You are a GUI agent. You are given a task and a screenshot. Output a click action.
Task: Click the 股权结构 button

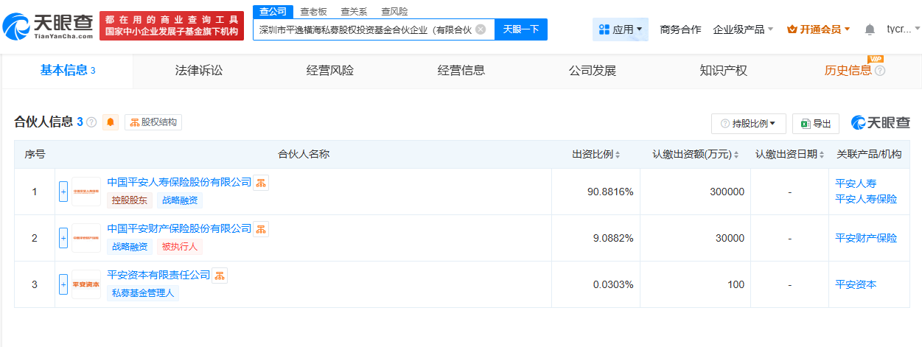(153, 122)
